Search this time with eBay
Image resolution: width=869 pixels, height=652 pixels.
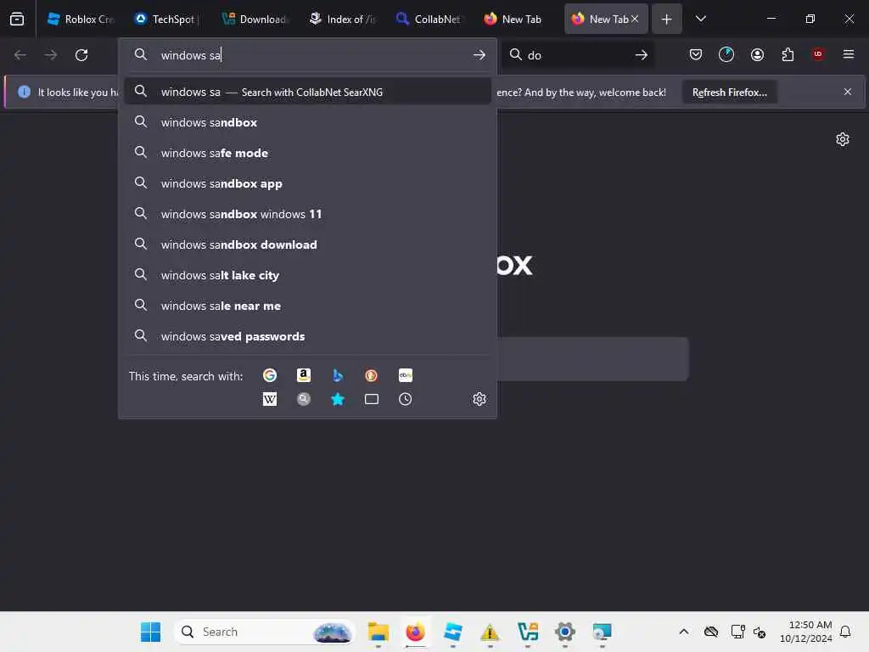click(405, 375)
